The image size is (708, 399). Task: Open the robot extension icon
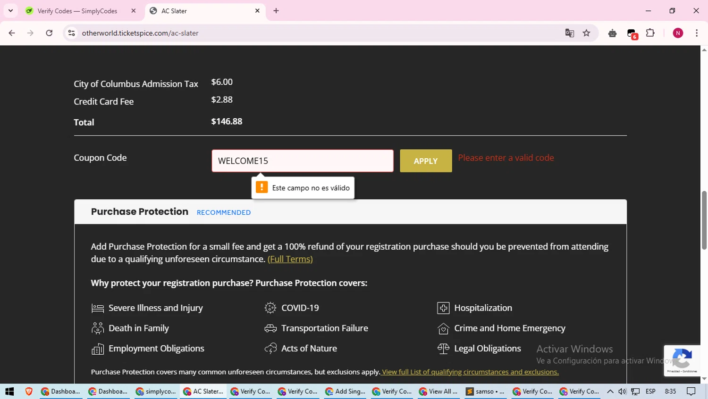coord(612,33)
